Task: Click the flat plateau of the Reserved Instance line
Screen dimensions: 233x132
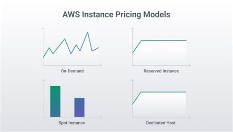Action: pyautogui.click(x=163, y=40)
